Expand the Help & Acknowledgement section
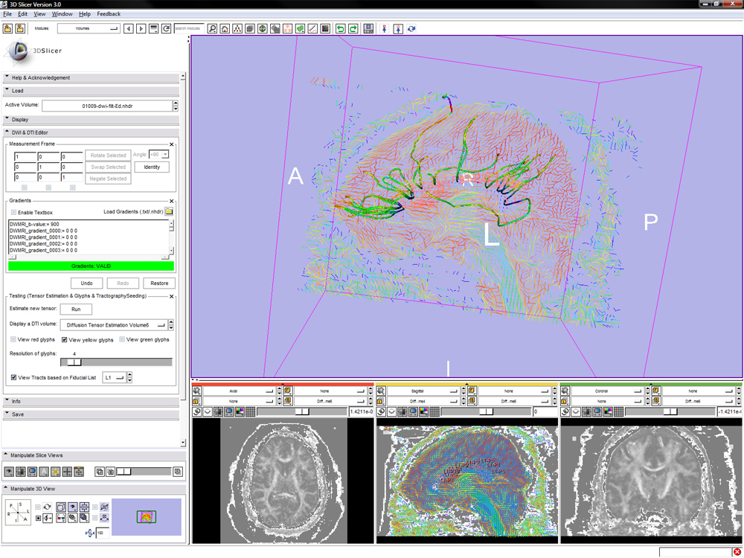 click(x=41, y=77)
